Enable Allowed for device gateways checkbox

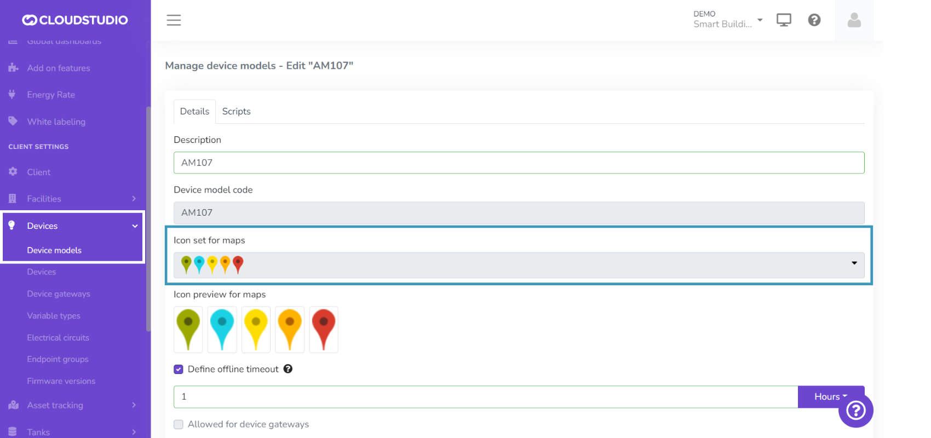[179, 424]
